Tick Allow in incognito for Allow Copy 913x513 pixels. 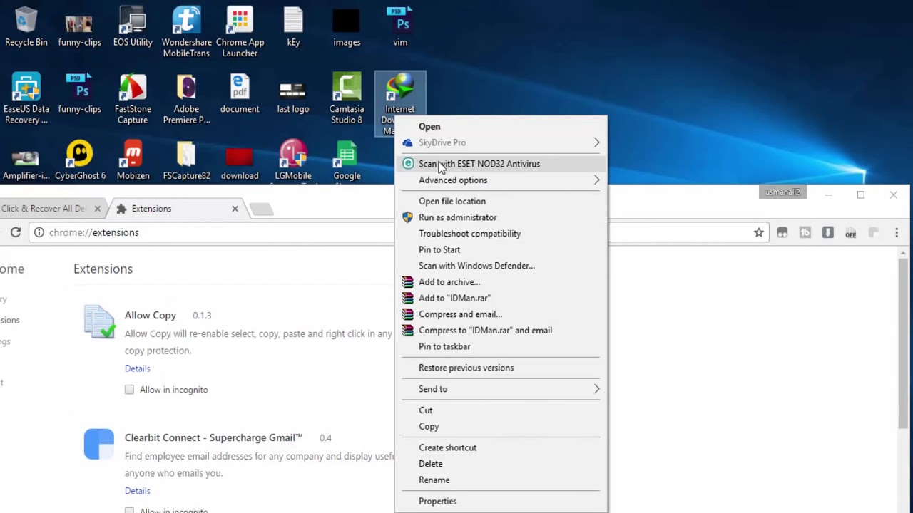pos(129,390)
